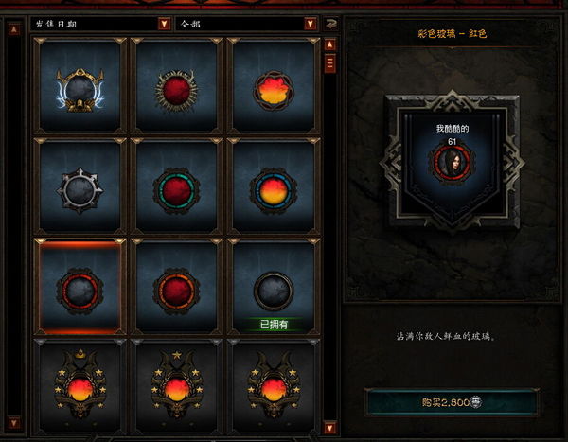
Task: Open the sale date sort dropdown
Action: (100, 24)
